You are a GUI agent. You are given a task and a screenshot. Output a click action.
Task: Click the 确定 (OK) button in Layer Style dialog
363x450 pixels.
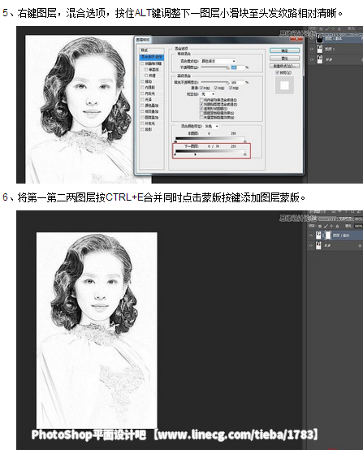pos(284,50)
